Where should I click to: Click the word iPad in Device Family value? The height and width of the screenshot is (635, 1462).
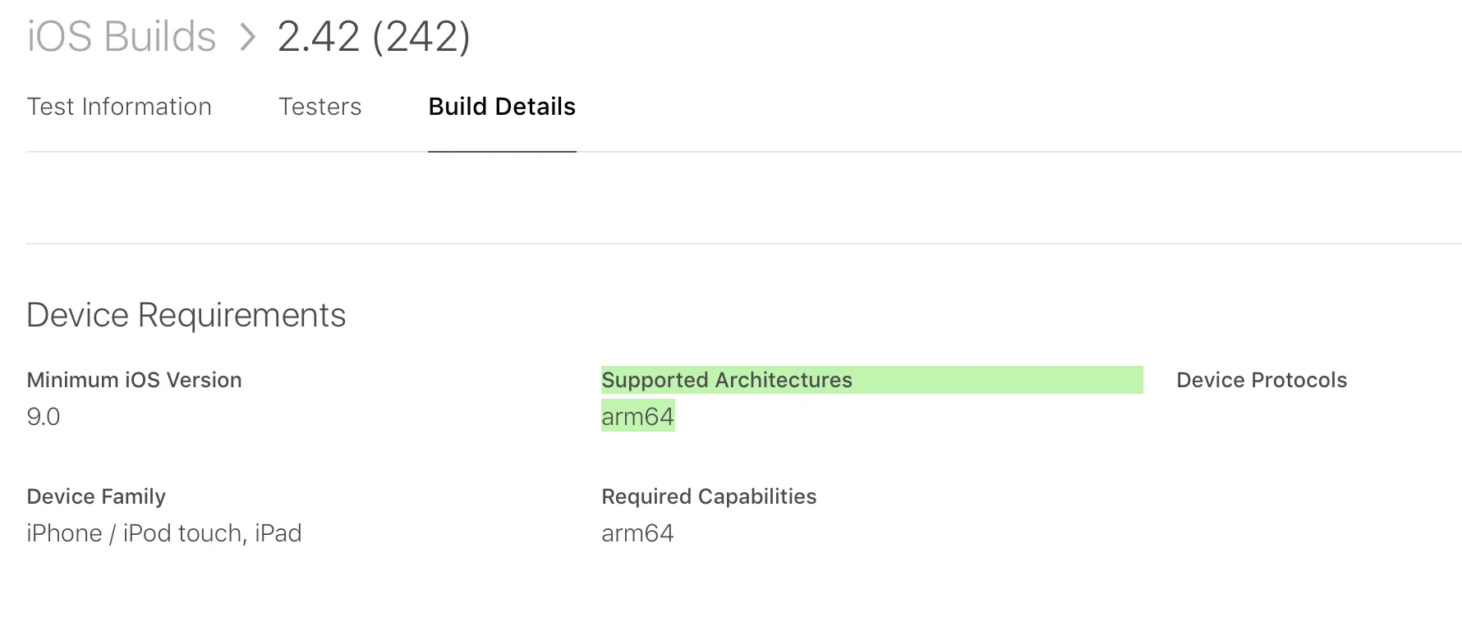pyautogui.click(x=278, y=533)
